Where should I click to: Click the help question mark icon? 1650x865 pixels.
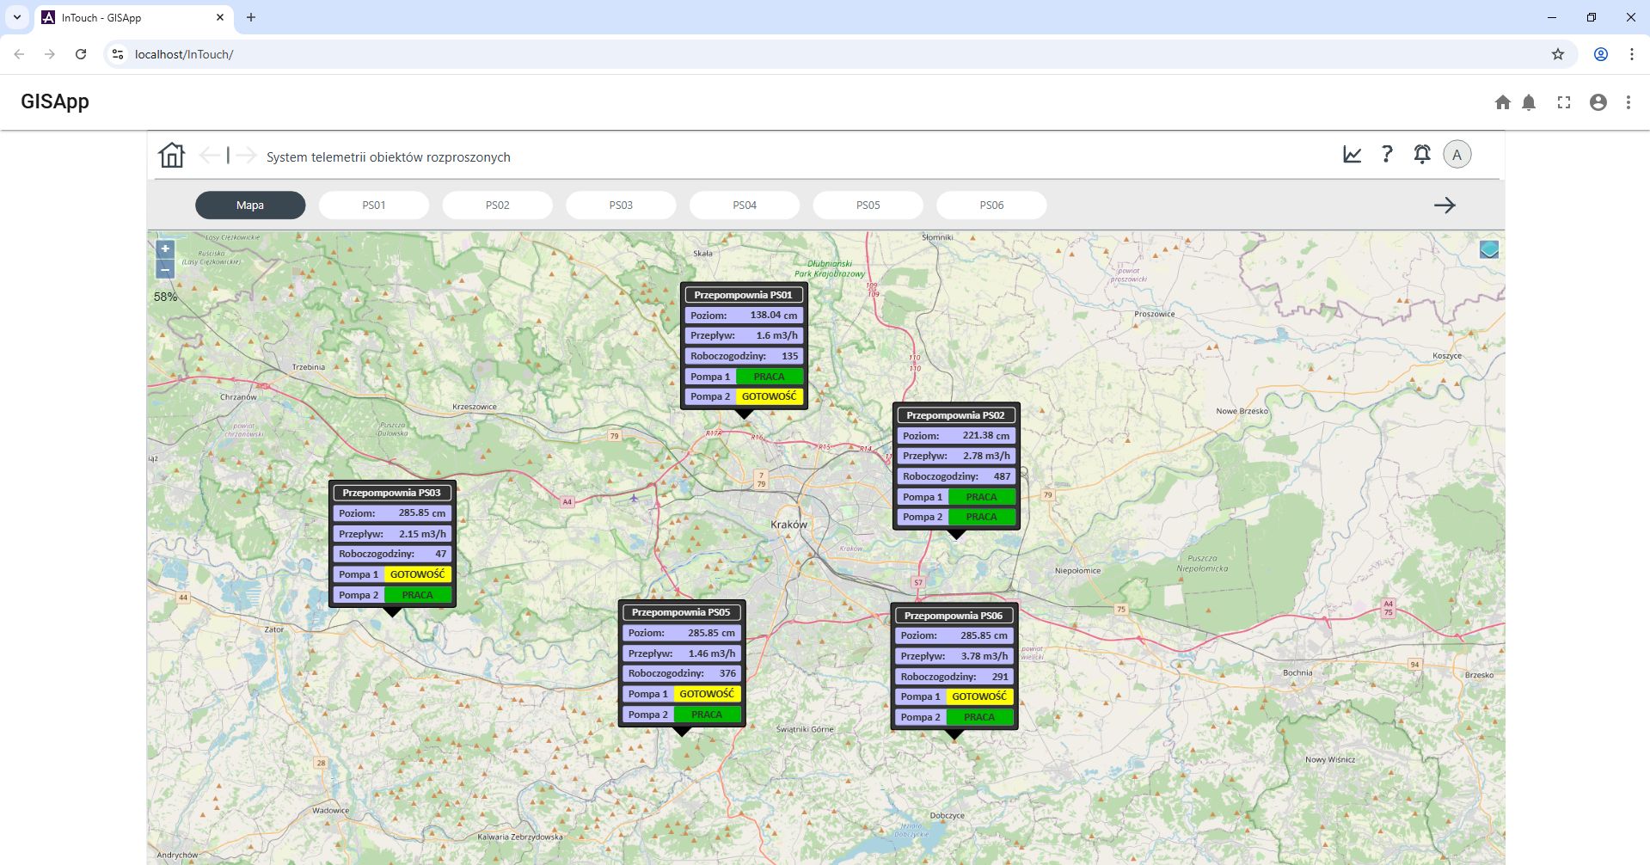point(1386,155)
